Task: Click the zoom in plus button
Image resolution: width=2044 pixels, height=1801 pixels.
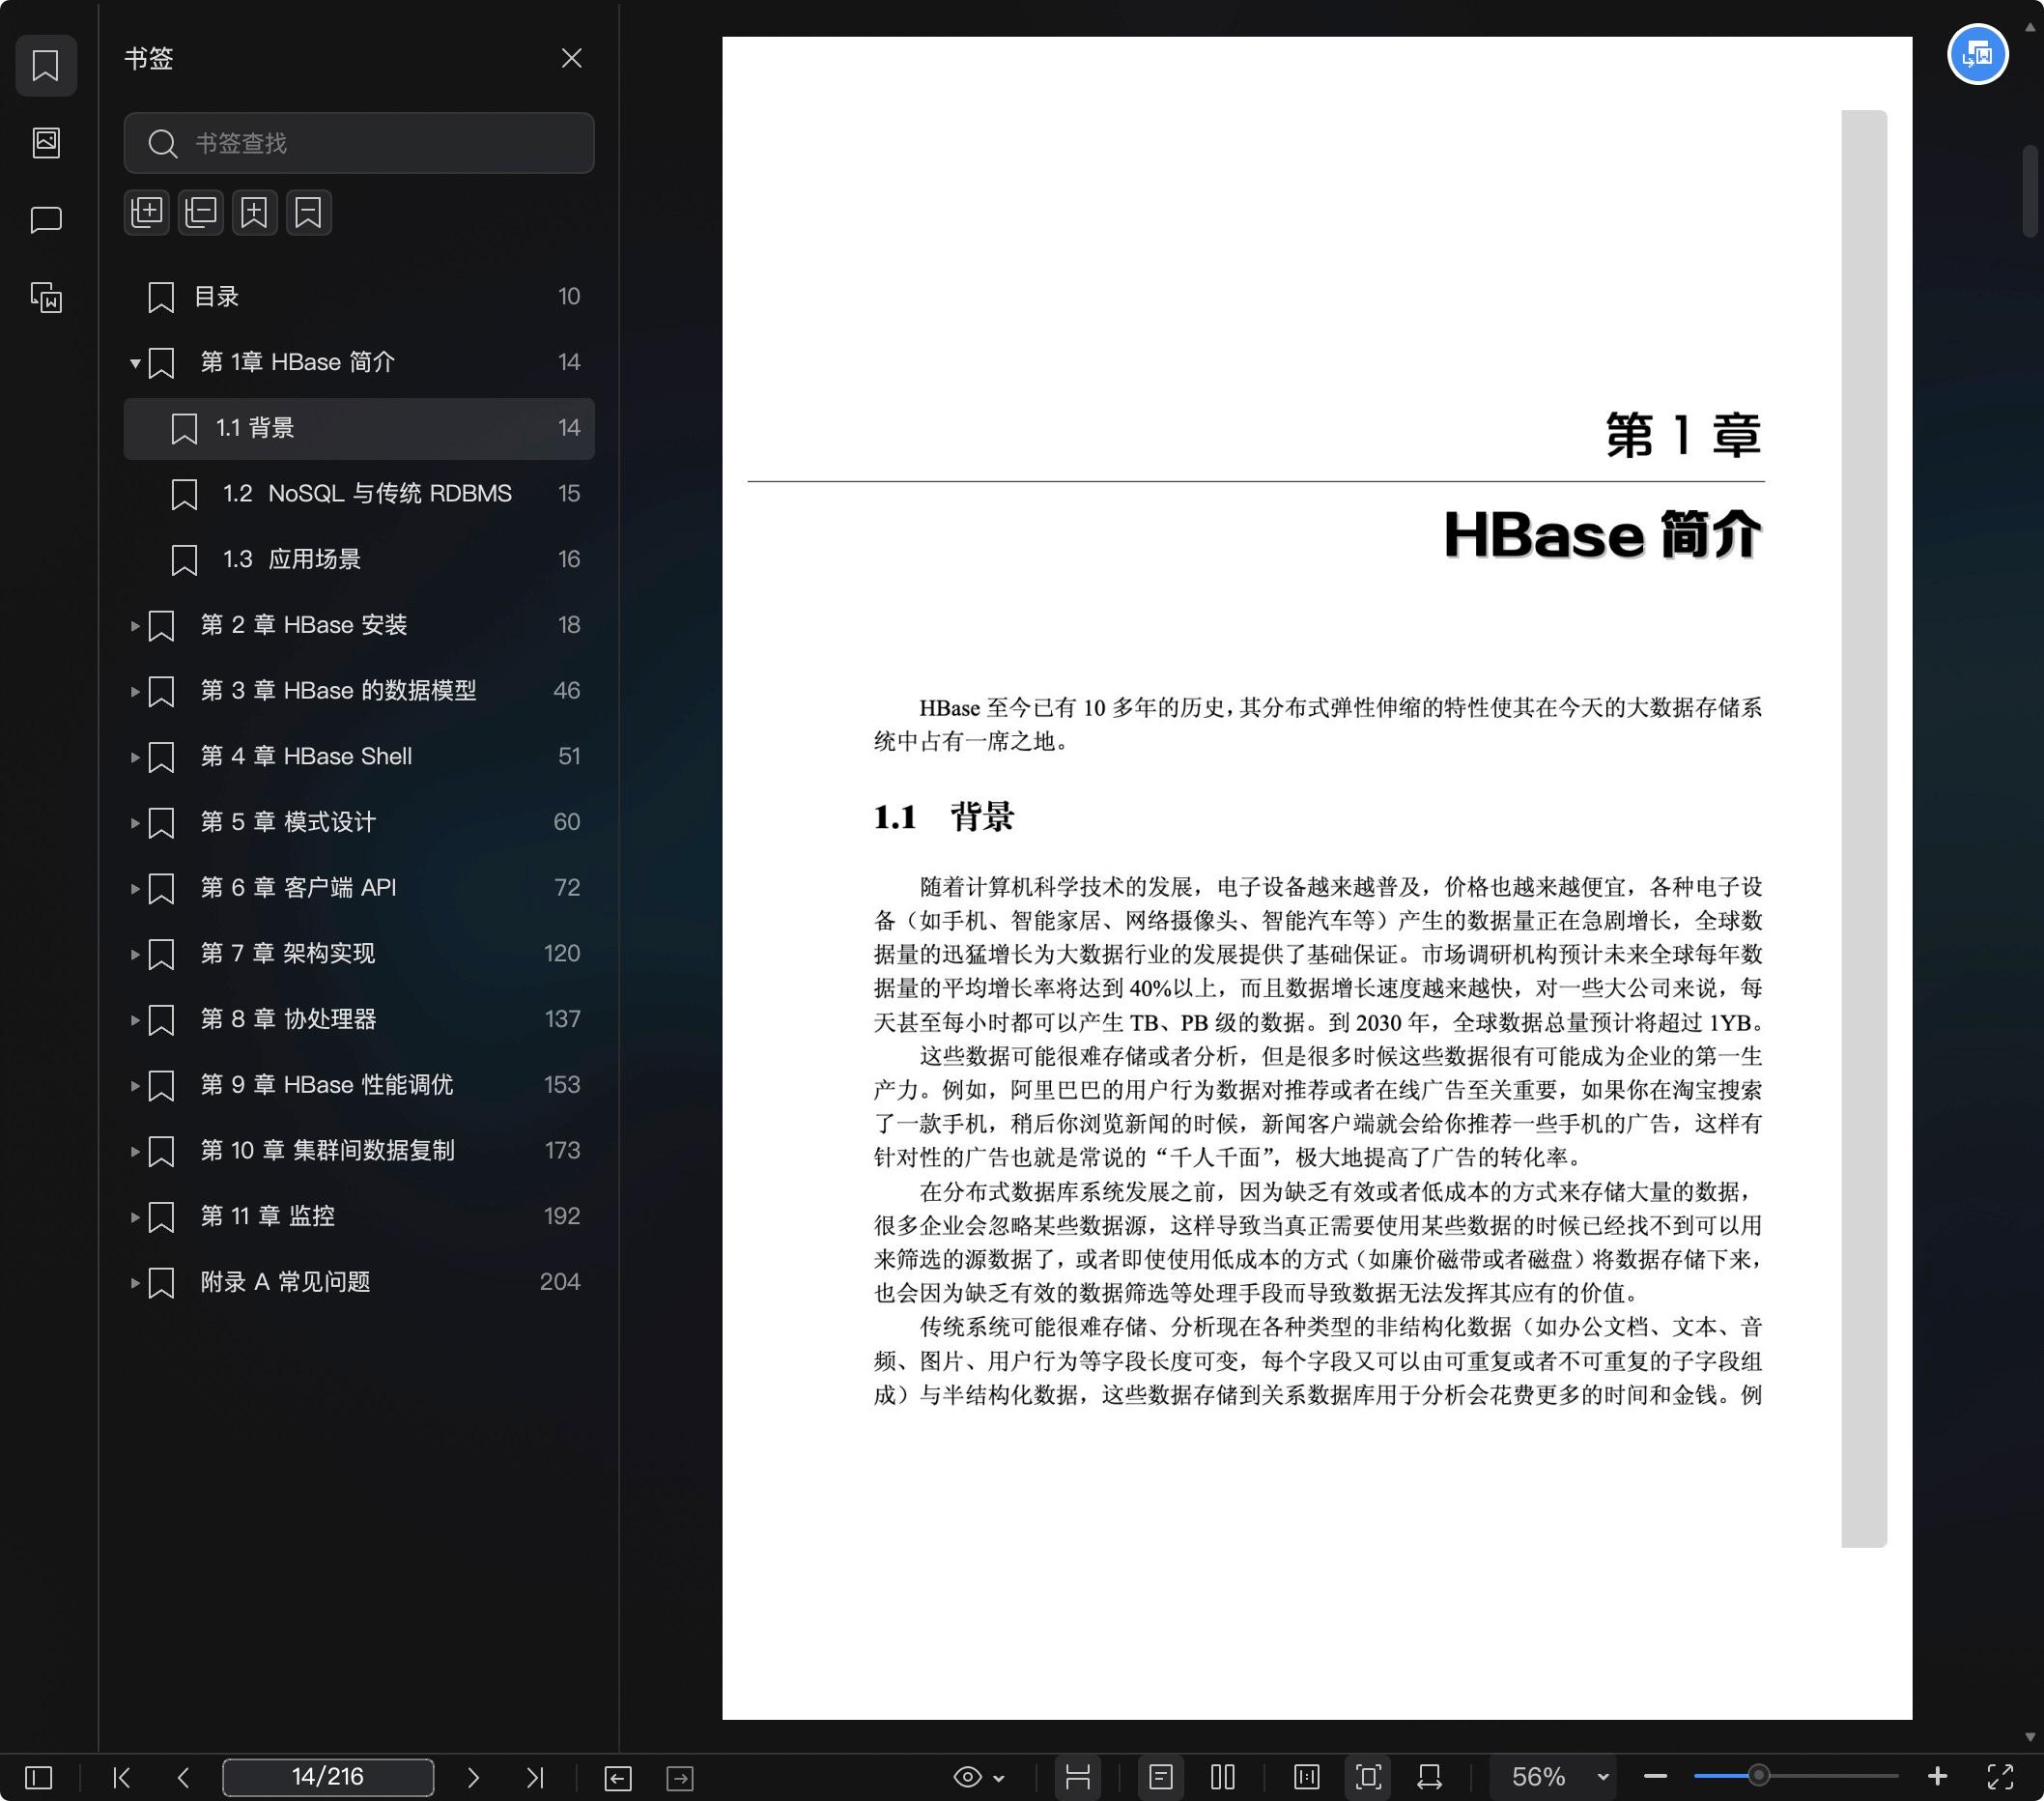Action: [x=1937, y=1777]
